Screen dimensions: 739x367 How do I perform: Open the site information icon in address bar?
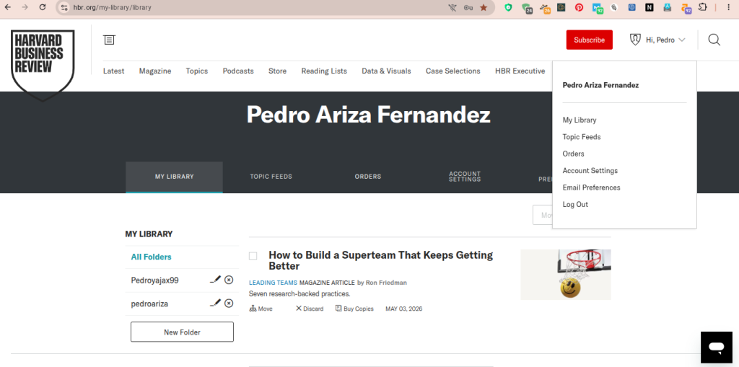(x=64, y=7)
